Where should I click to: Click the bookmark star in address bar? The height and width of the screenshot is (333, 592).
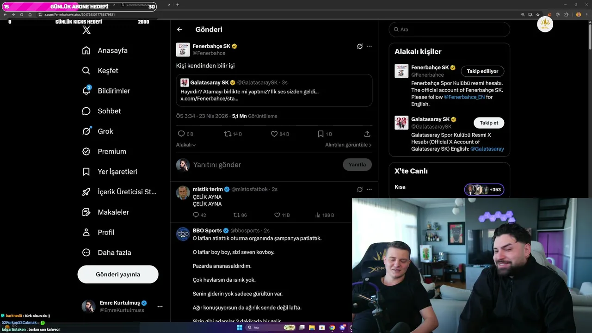[538, 15]
